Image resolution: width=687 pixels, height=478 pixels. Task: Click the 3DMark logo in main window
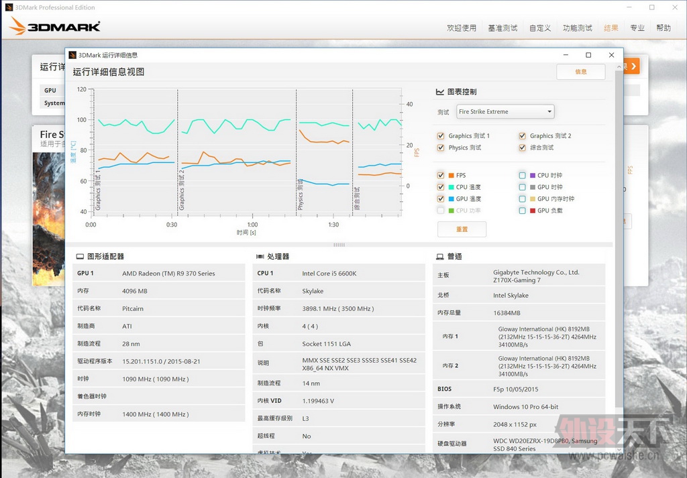coord(54,26)
